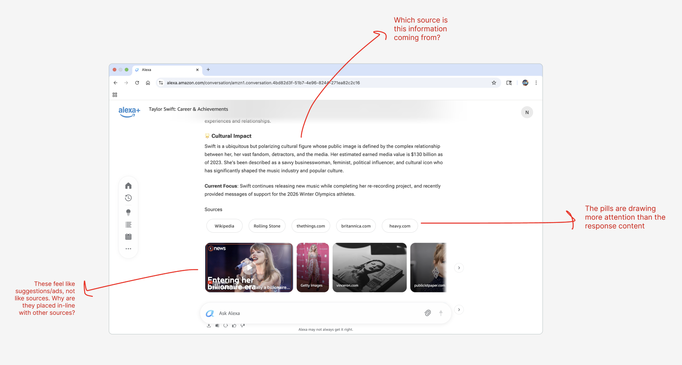Go back in browser history
The image size is (682, 365).
[116, 83]
